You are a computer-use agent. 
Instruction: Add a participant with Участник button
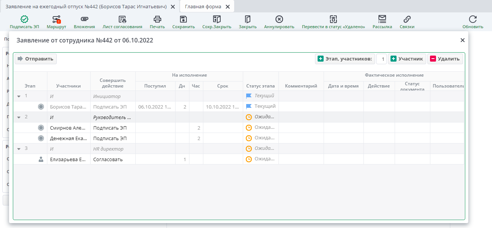point(407,59)
